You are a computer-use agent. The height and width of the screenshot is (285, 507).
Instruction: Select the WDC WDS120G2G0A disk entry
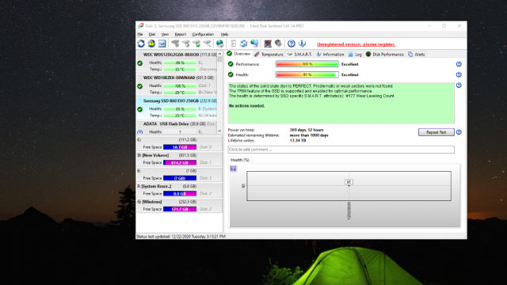pos(177,63)
